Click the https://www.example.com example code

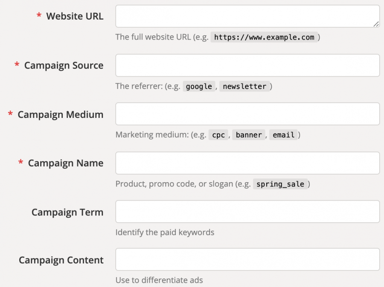264,37
